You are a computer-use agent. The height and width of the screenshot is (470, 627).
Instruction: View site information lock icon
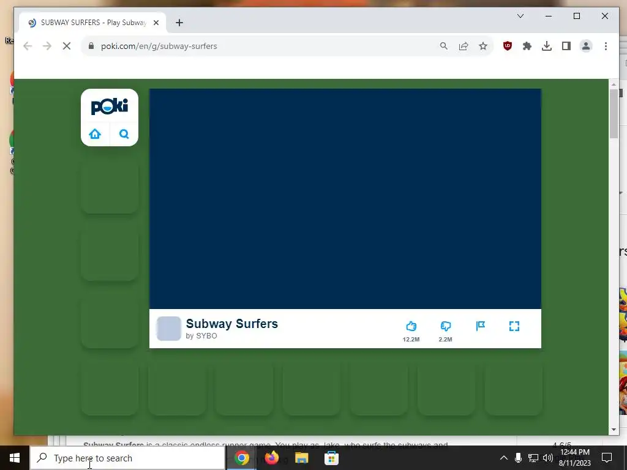pyautogui.click(x=91, y=46)
